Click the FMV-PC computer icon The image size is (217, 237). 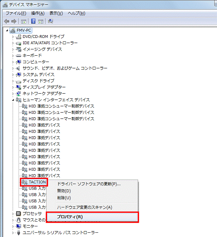point(13,30)
